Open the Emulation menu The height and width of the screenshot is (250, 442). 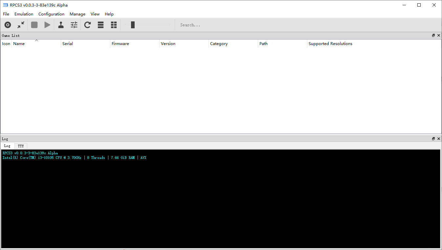(24, 14)
